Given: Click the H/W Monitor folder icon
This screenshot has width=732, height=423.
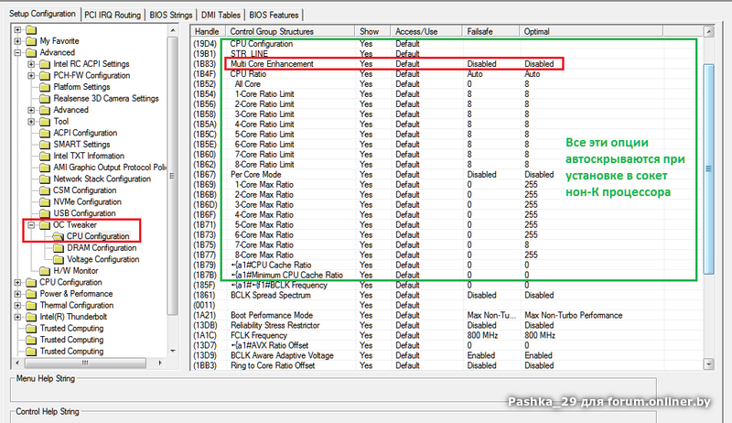Looking at the screenshot, I should [x=46, y=270].
